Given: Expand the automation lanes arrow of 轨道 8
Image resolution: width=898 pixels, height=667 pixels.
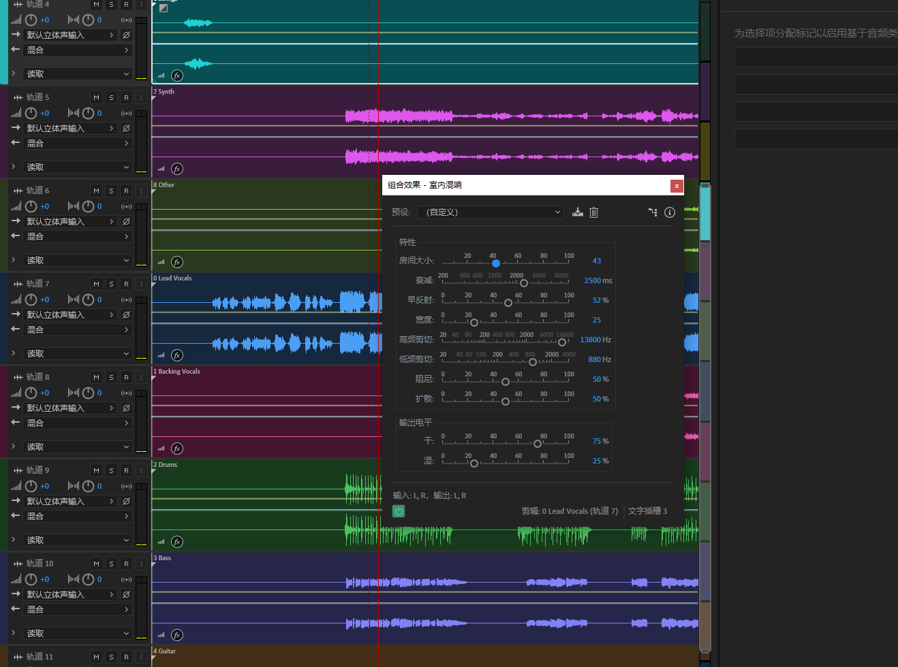Looking at the screenshot, I should (13, 446).
